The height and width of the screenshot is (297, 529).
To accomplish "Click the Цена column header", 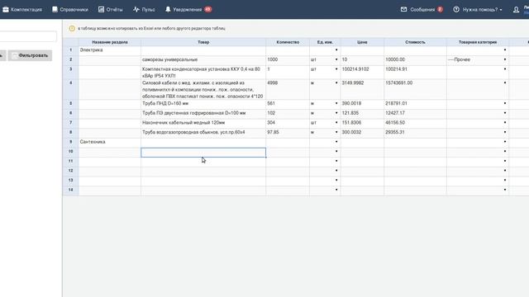I will tap(362, 42).
